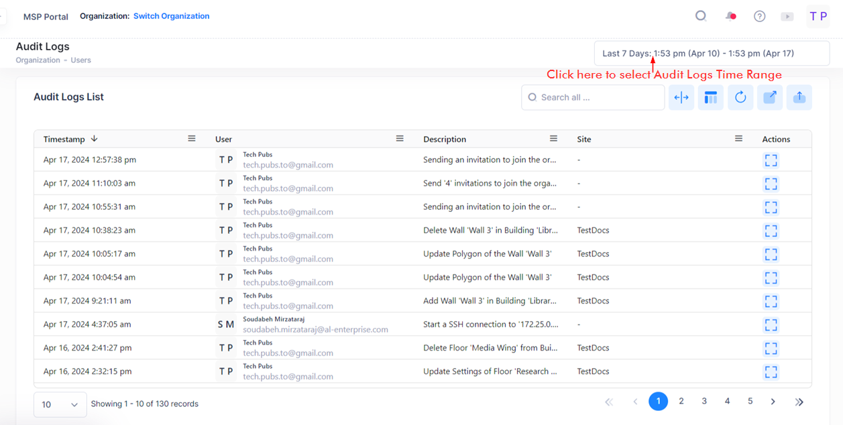Open the TP user profile avatar

[x=818, y=16]
